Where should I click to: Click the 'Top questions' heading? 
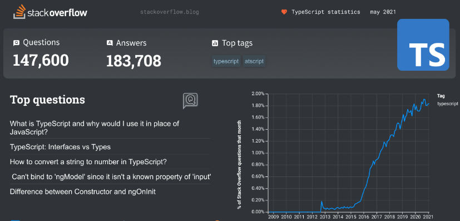coord(47,100)
